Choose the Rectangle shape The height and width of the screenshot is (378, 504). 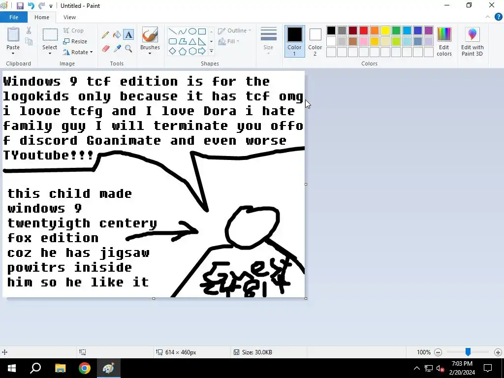pyautogui.click(x=202, y=31)
